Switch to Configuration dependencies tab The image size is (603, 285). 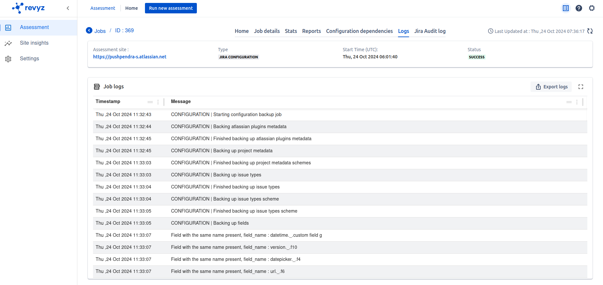click(359, 31)
